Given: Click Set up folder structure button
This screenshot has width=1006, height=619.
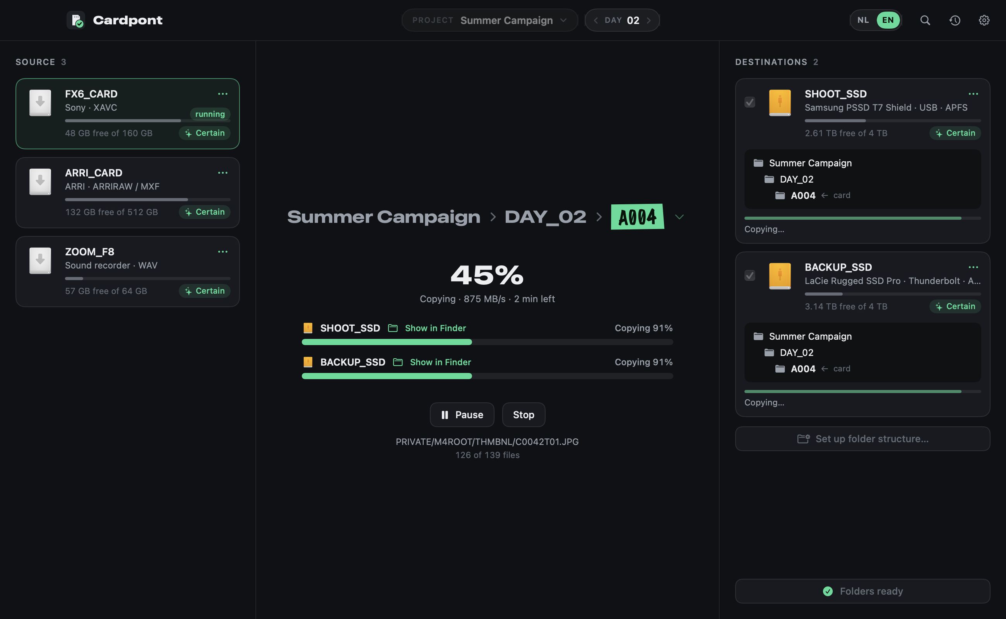Looking at the screenshot, I should pos(862,439).
